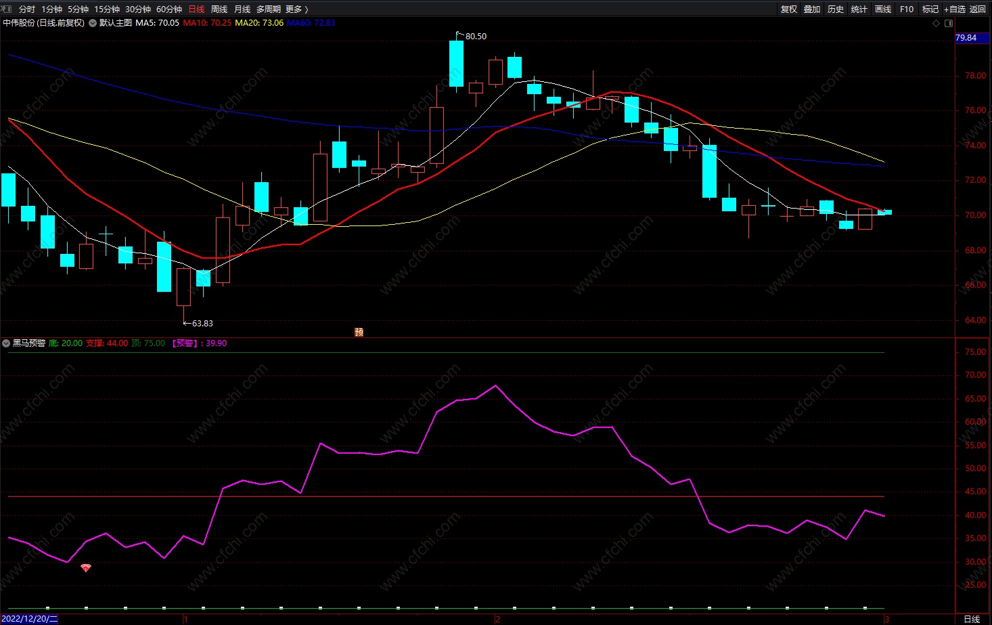Image resolution: width=992 pixels, height=625 pixels.
Task: Click MA20: 73.06 indicator value
Action: click(x=259, y=23)
